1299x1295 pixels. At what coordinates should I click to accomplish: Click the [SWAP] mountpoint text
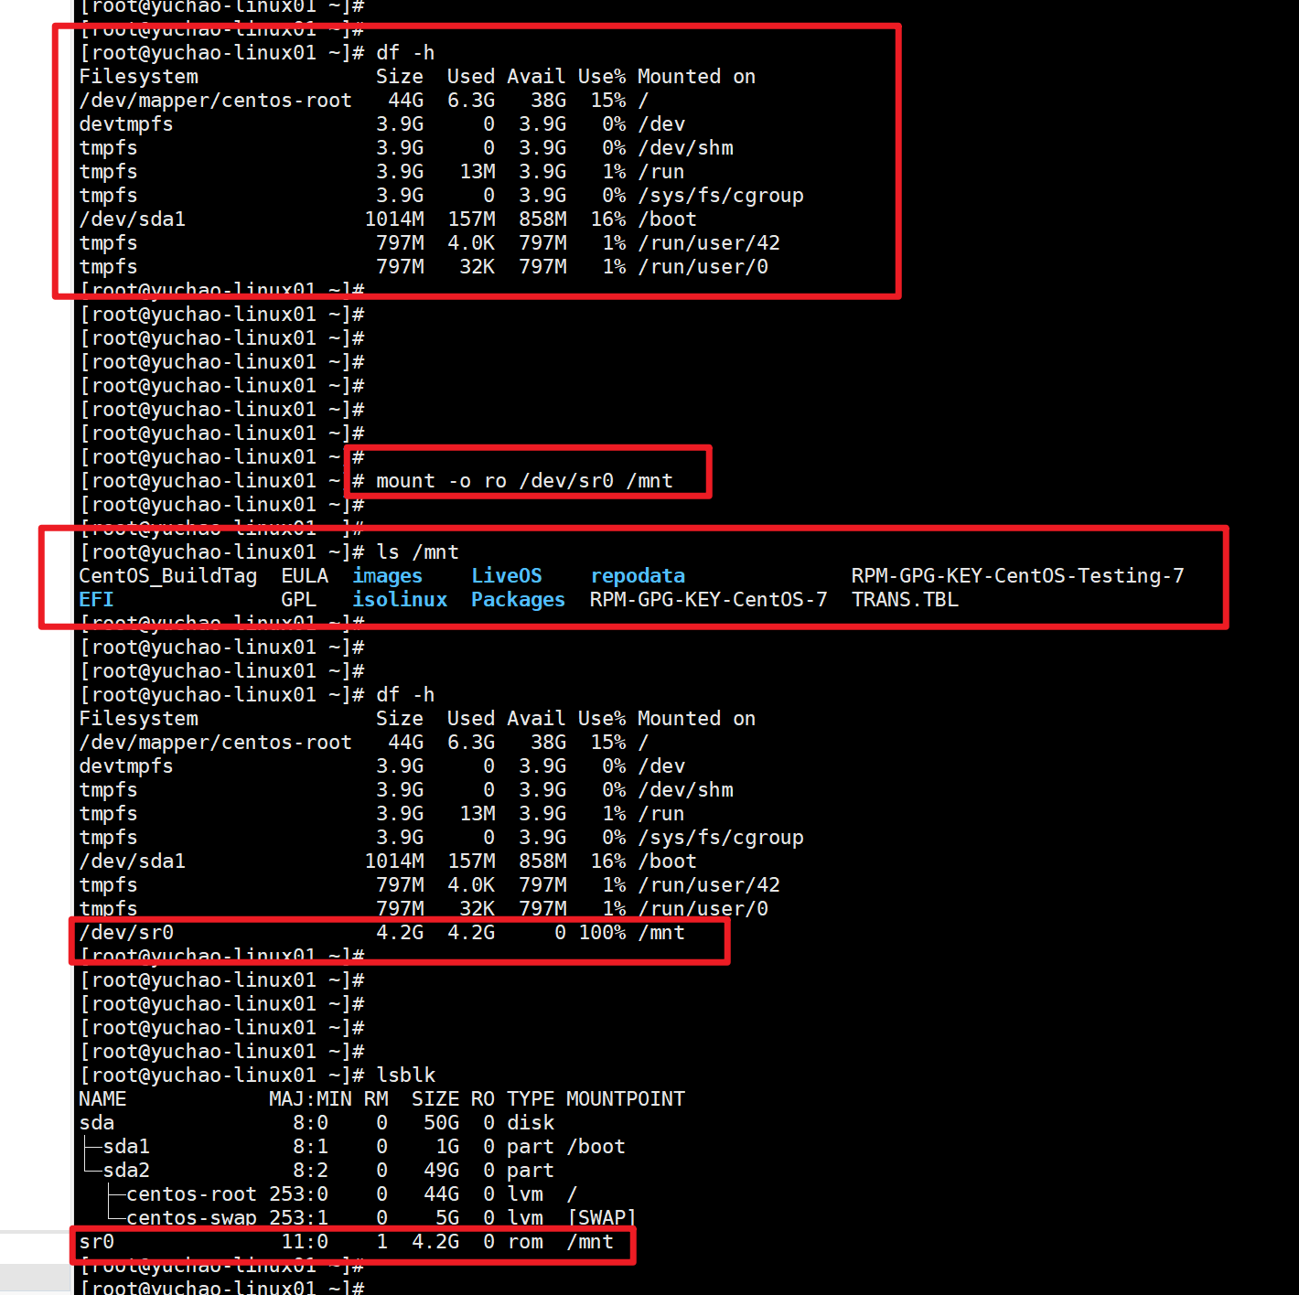pyautogui.click(x=601, y=1218)
